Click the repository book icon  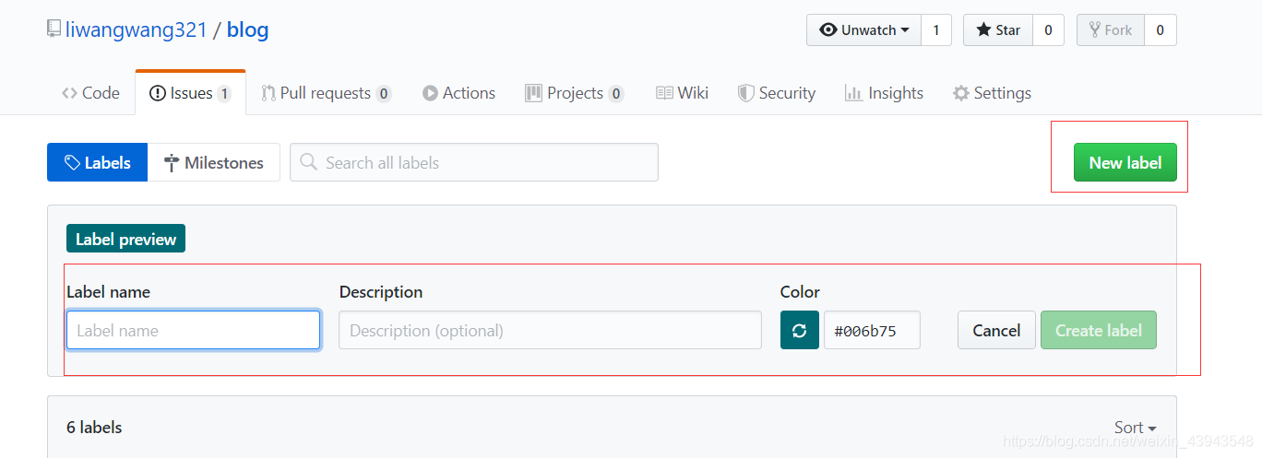point(54,29)
